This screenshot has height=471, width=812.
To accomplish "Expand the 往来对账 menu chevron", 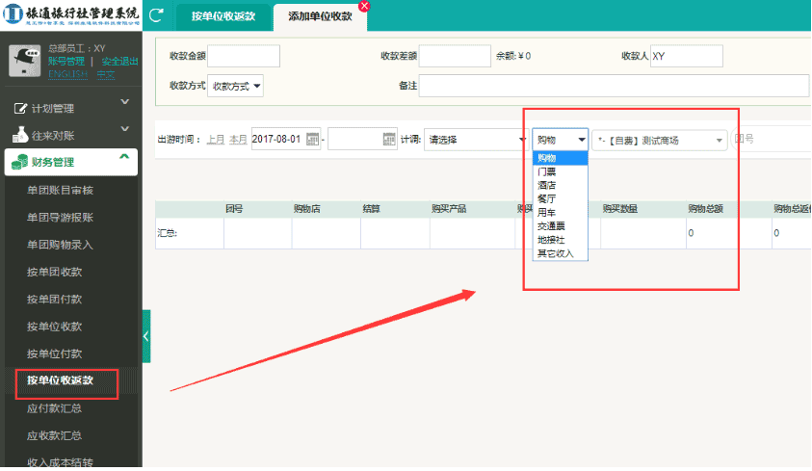I will (125, 128).
